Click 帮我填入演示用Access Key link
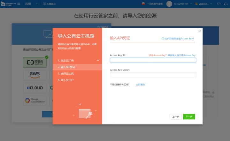The height and width of the screenshot is (141, 230). pos(181,55)
